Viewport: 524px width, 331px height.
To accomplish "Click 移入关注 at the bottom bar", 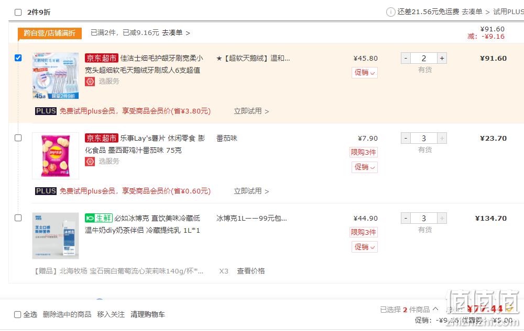I will 111,314.
